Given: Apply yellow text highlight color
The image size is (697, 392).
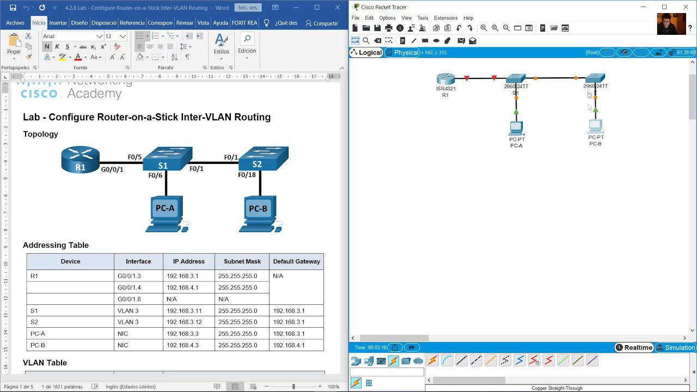Looking at the screenshot, I should [x=62, y=57].
